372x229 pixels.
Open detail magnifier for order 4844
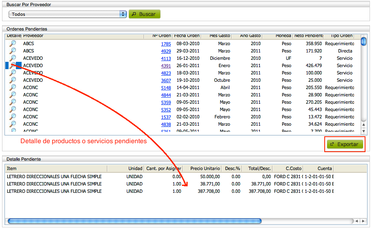(x=13, y=95)
